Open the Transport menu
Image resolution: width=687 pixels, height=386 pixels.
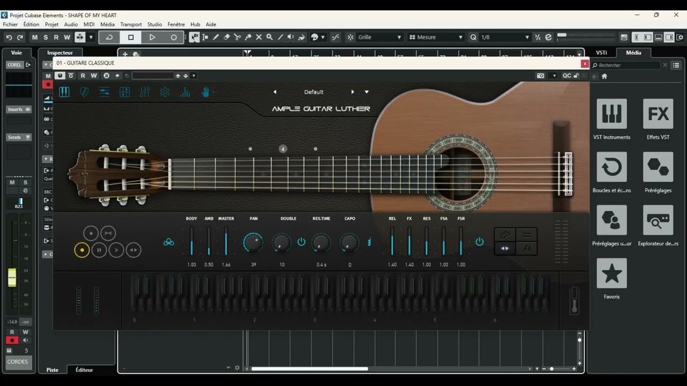click(x=131, y=24)
